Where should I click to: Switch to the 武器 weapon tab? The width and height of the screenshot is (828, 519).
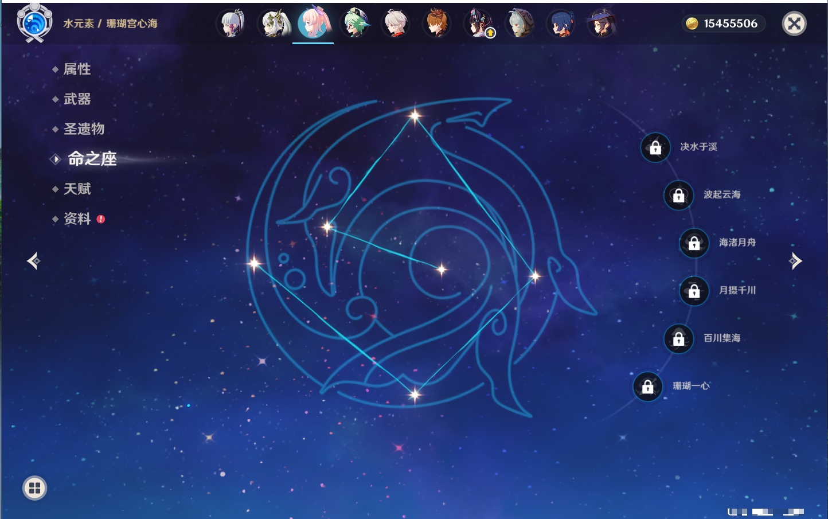(77, 99)
